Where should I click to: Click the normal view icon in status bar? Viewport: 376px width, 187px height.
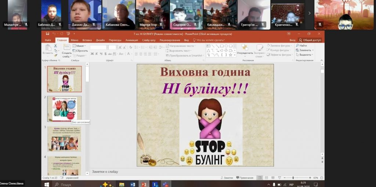[260, 178]
